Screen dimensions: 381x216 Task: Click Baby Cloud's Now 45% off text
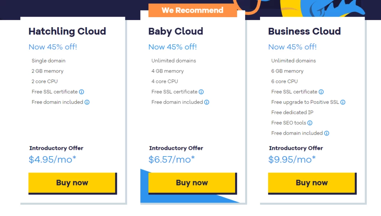click(x=173, y=47)
